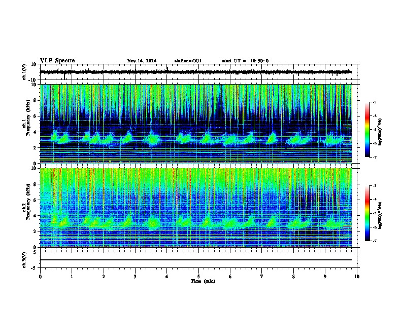Viewport: 402px width, 310px height.
Task: Click the "-7" label on the ch.2 colorbar
Action: 374,241
